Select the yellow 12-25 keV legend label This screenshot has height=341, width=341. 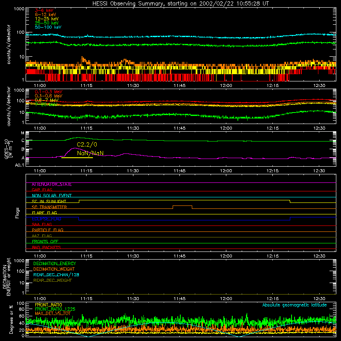pos(47,19)
